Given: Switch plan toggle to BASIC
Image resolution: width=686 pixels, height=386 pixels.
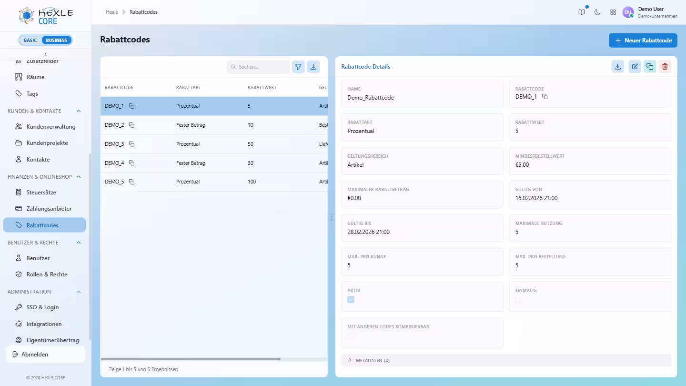Looking at the screenshot, I should (30, 40).
